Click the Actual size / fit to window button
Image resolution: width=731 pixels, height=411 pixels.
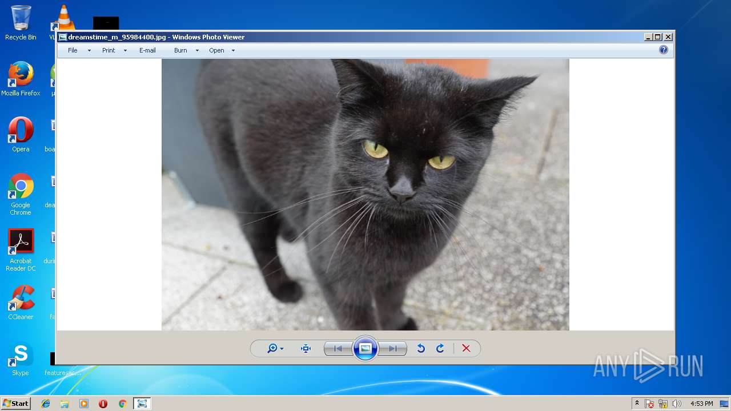click(x=306, y=348)
